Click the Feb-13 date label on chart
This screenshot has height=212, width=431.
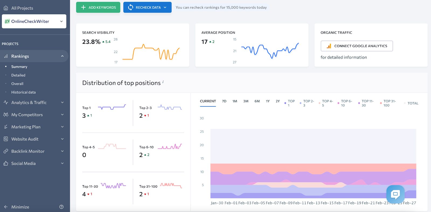point(313,203)
